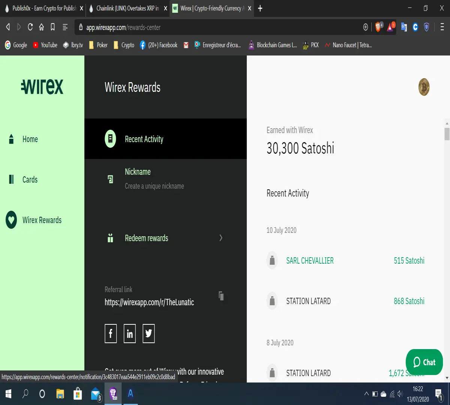Open Gmail bookmark icon
Image resolution: width=450 pixels, height=405 pixels.
[186, 45]
